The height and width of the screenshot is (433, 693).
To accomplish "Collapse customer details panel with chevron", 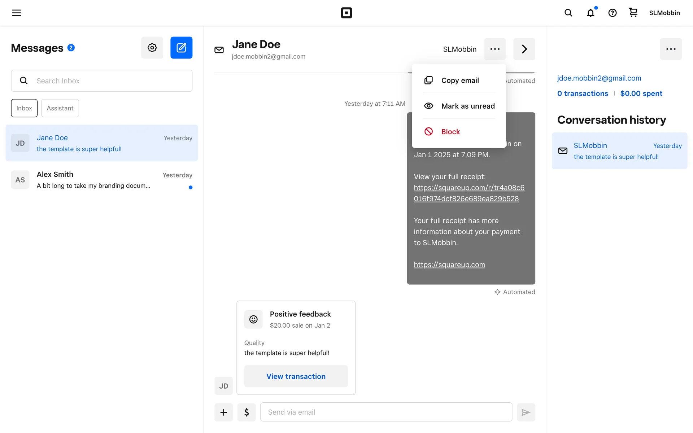I will (524, 49).
